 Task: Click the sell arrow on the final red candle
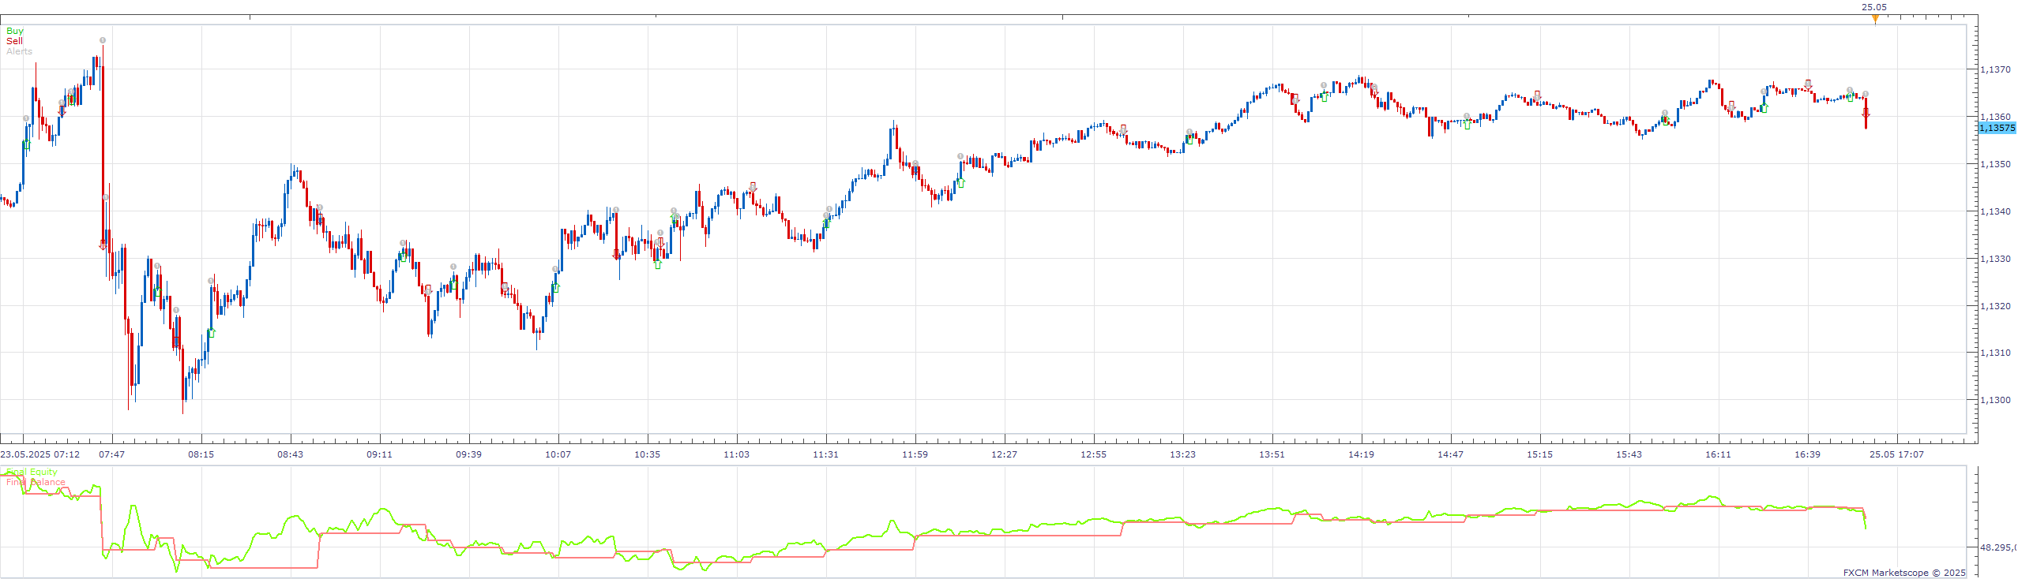1866,114
